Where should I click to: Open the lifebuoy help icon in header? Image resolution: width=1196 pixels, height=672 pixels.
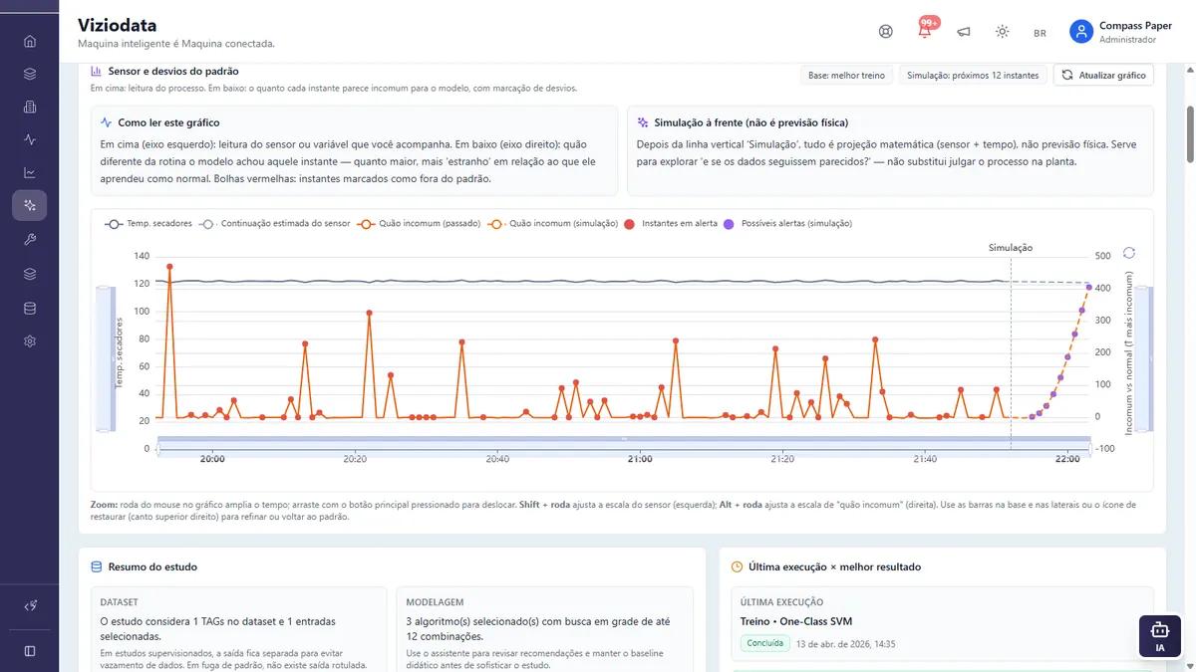[885, 31]
